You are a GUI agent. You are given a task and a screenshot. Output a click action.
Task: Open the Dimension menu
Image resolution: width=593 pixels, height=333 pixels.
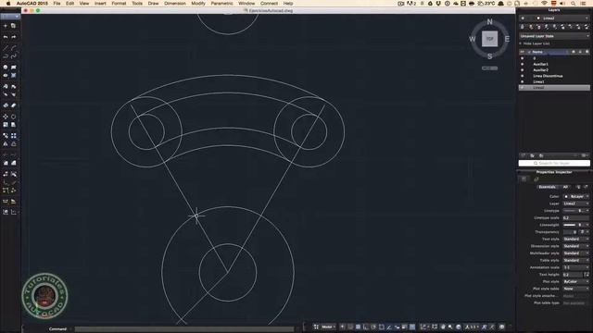tap(175, 4)
